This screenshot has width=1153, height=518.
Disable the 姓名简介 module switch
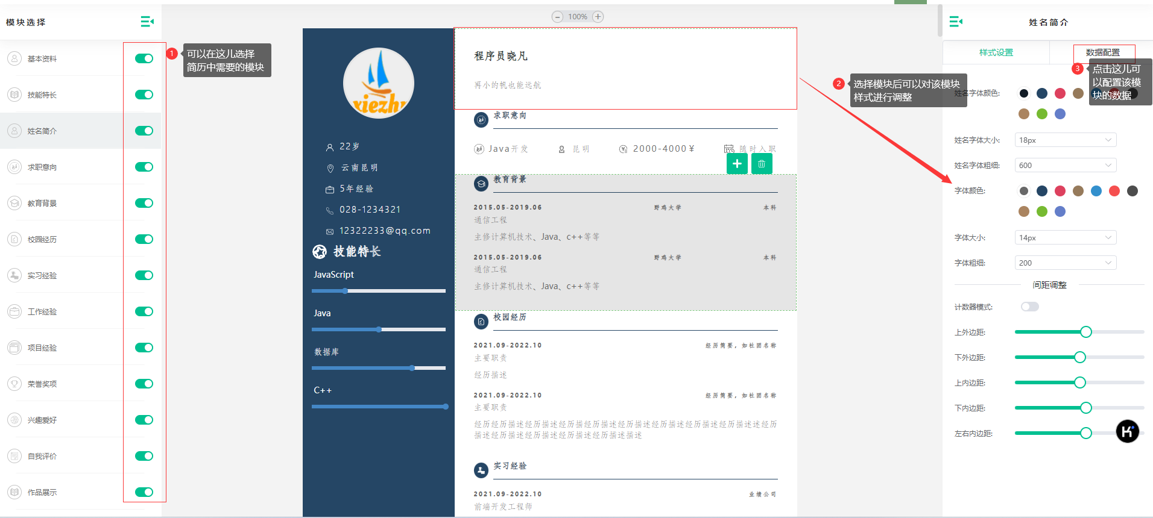pyautogui.click(x=144, y=131)
